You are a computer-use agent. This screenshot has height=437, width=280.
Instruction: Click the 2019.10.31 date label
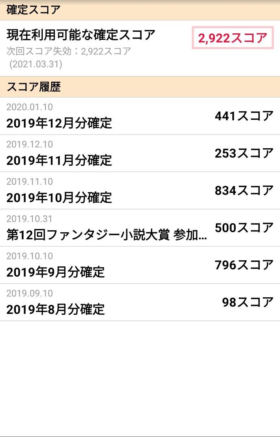(x=30, y=219)
